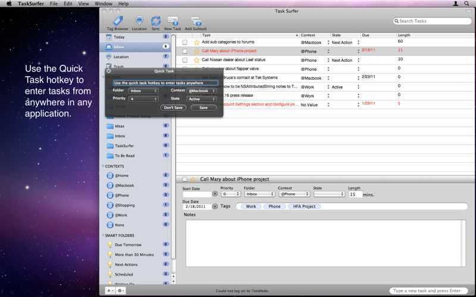Screen dimensions: 476x297
Task: Click the Add Subtask toolbar icon
Action: click(x=196, y=21)
